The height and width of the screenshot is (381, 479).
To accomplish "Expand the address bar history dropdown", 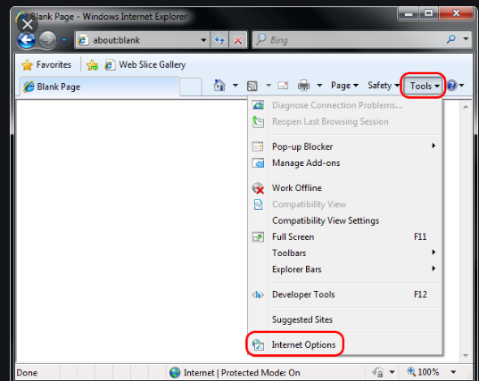I will click(203, 40).
